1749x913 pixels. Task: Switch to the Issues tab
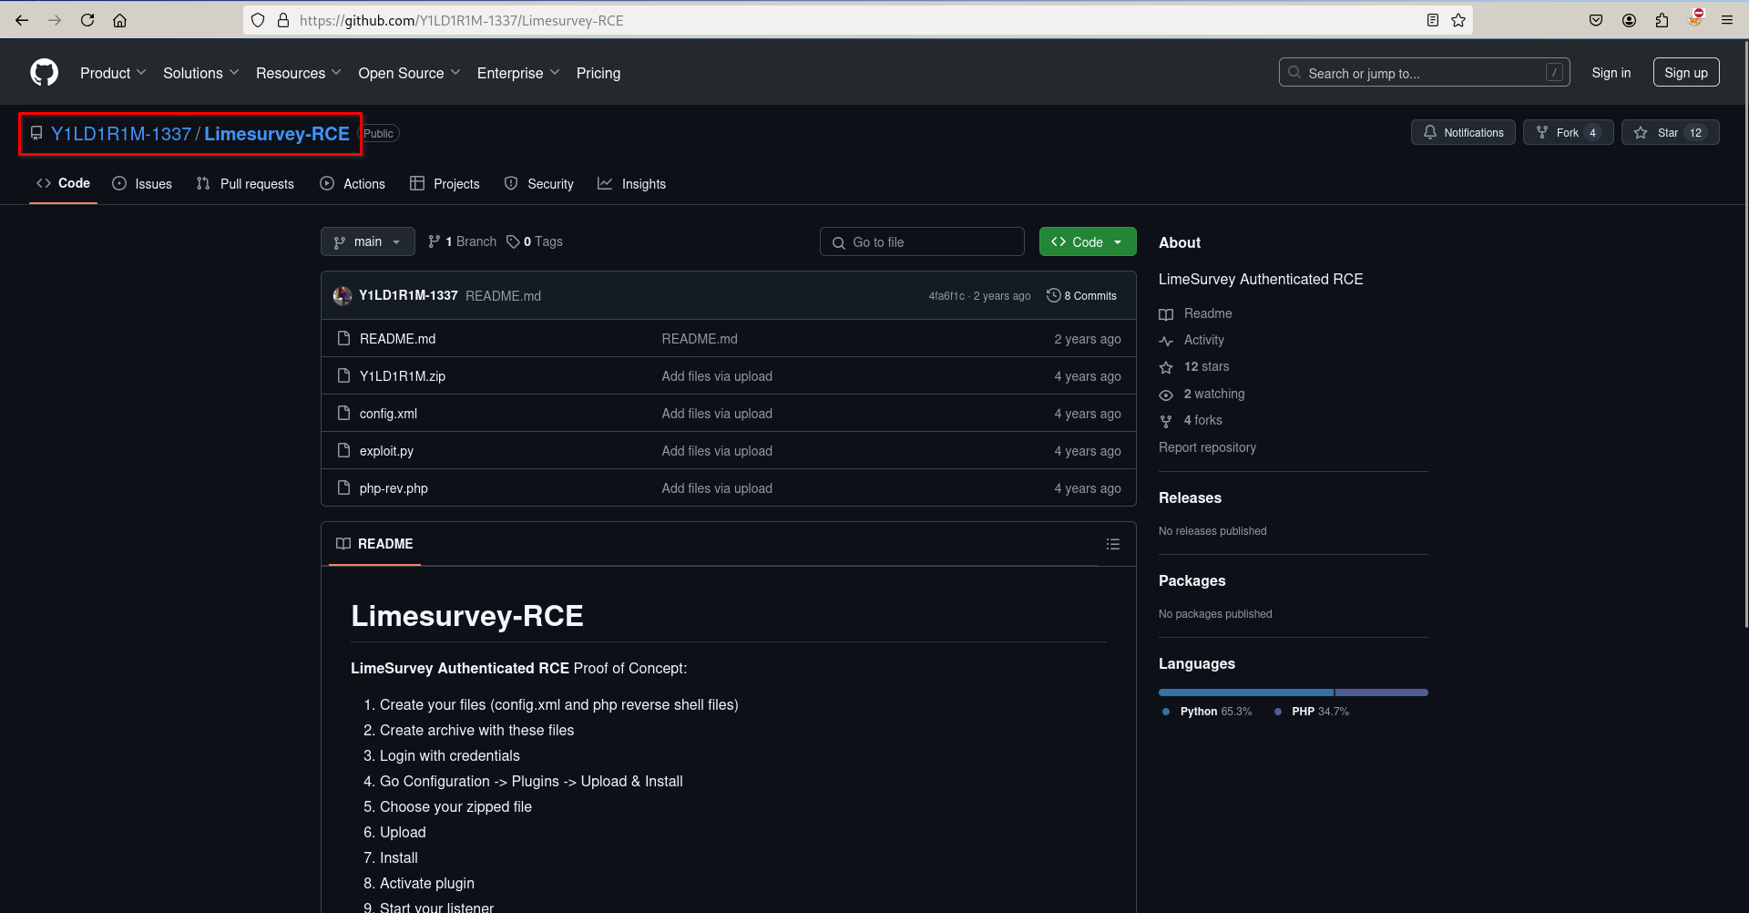[142, 184]
